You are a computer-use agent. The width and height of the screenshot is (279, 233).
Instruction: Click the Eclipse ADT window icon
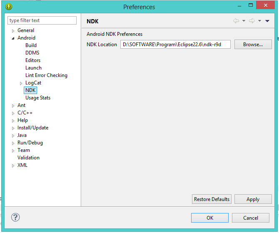click(9, 7)
